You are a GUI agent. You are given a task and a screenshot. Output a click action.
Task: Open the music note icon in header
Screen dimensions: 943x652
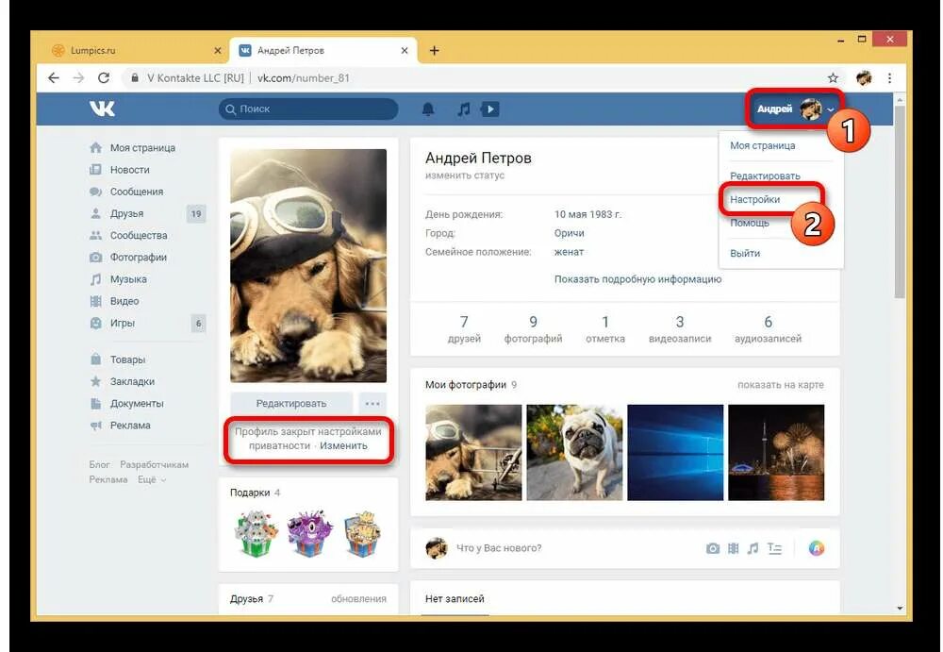463,109
